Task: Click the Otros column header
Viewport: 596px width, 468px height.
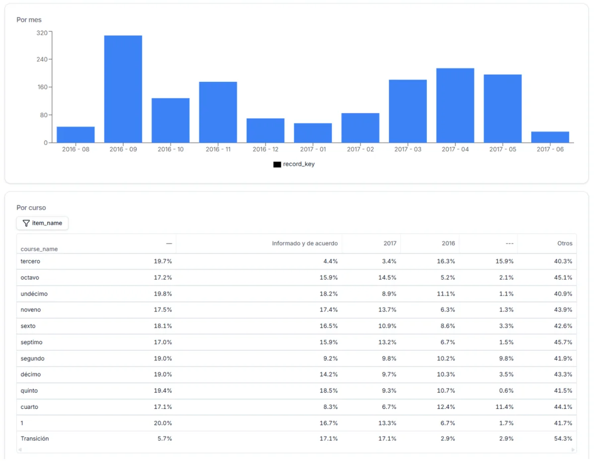Action: 565,243
